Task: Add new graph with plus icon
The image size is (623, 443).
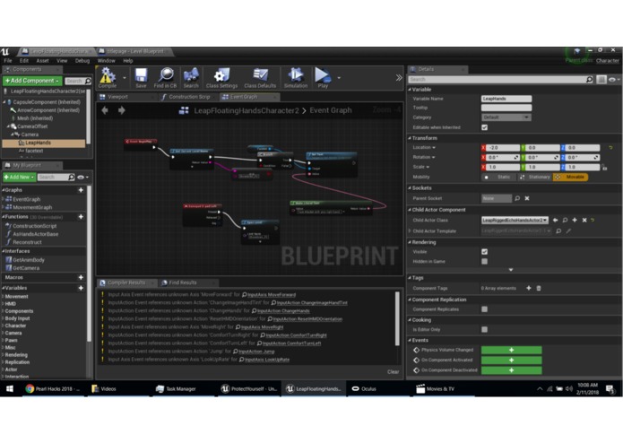Action: 81,190
